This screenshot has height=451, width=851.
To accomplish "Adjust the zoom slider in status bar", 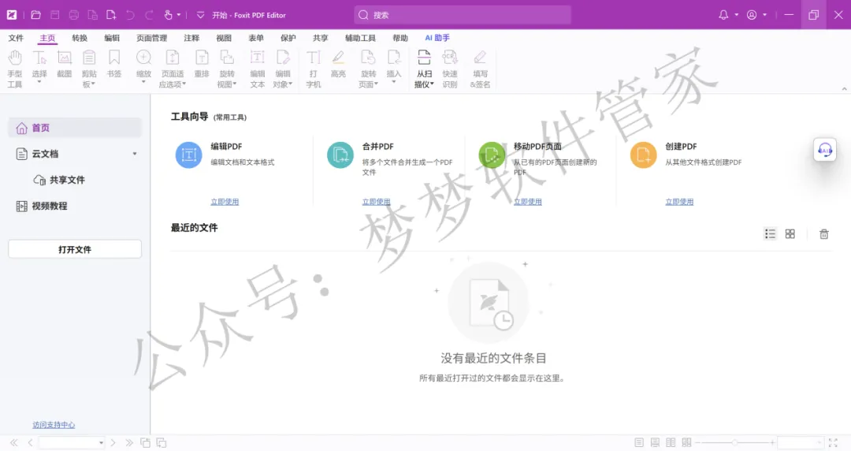I will (735, 443).
